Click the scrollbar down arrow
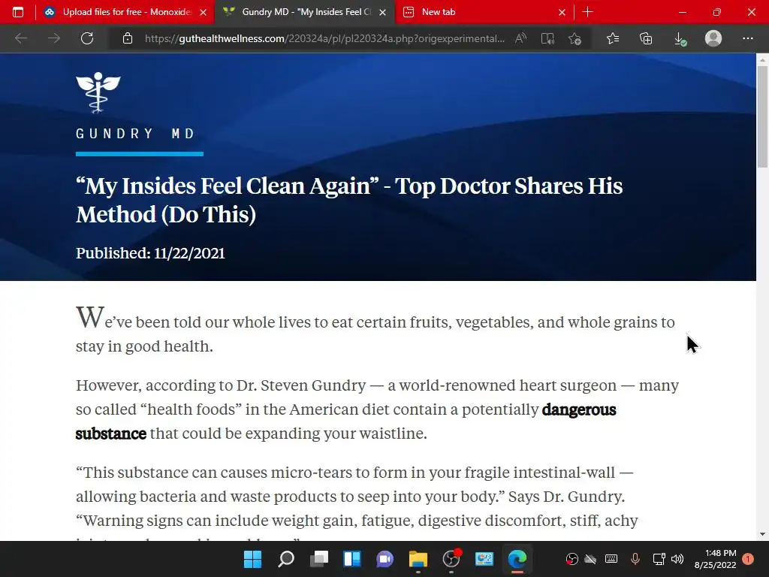The width and height of the screenshot is (769, 577). 762,534
